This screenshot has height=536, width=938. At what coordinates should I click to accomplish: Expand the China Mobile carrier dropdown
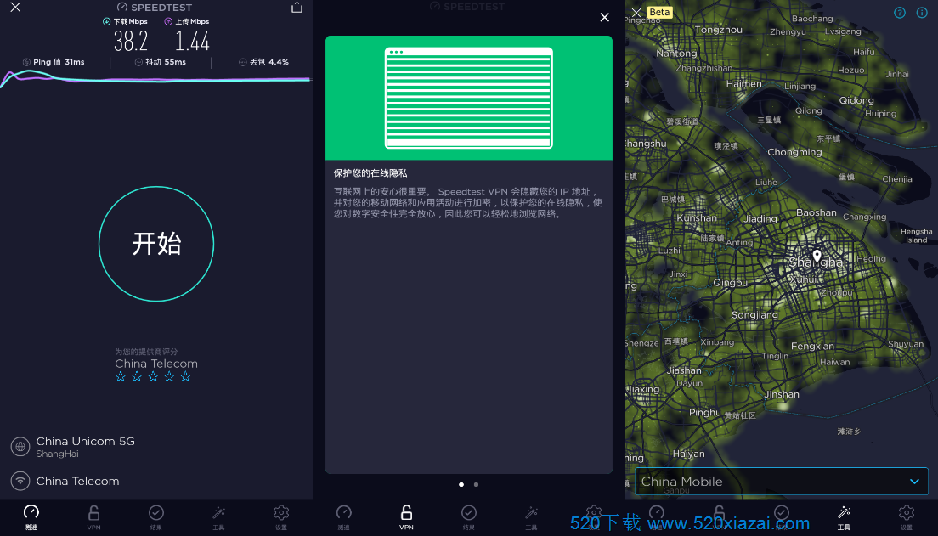(782, 482)
